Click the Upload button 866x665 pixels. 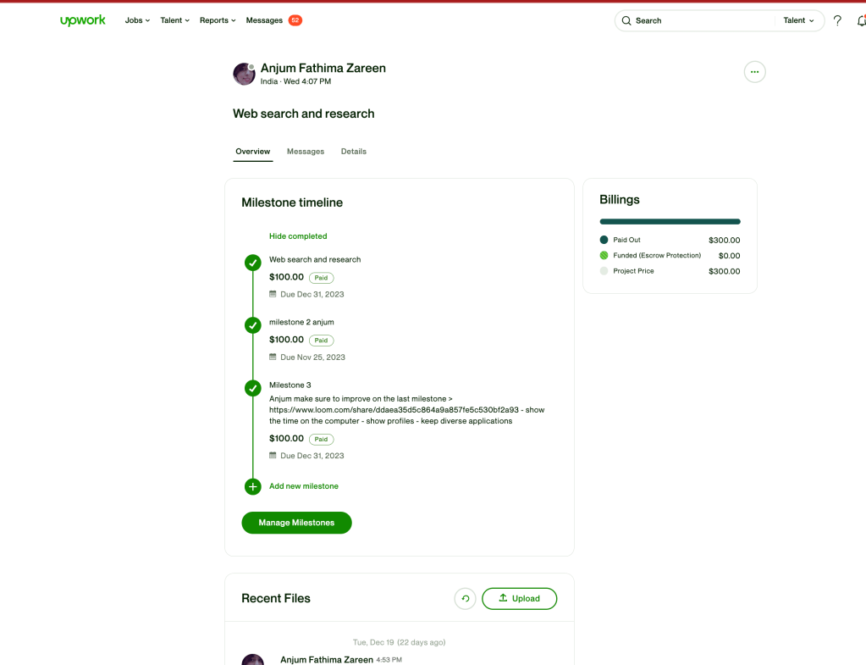519,599
